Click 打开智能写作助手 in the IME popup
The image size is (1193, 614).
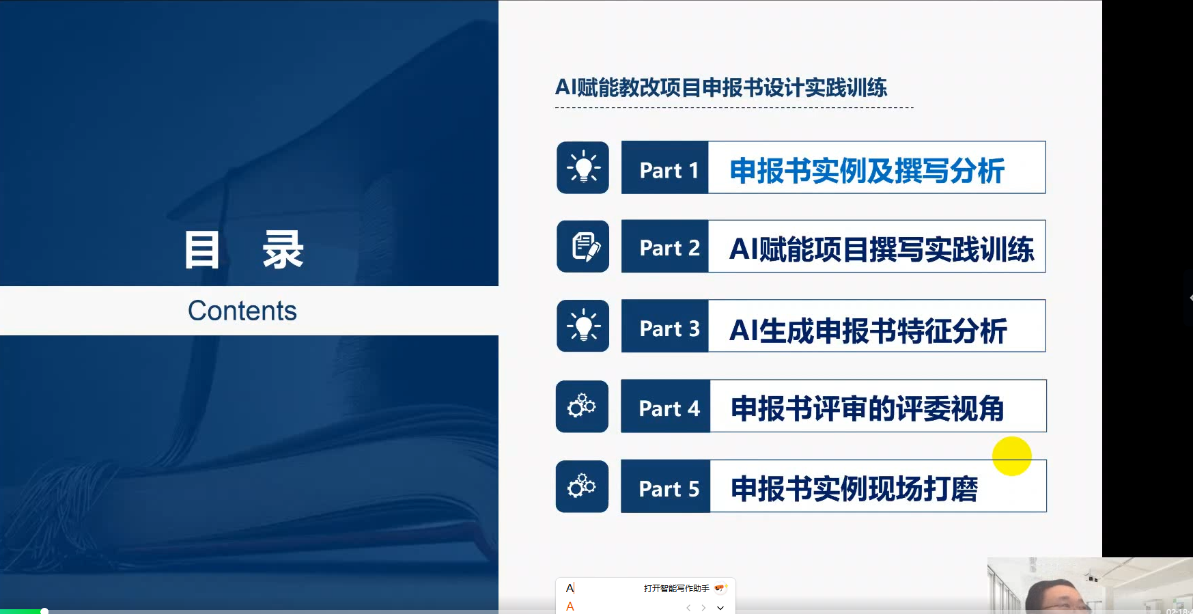pyautogui.click(x=676, y=588)
